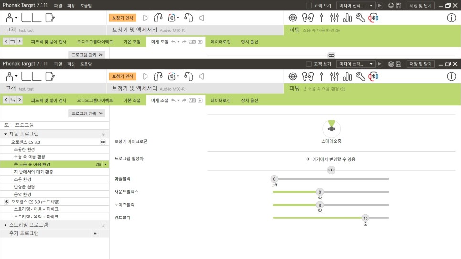Switch to 장치 옵션 tab in M90-R window
Image resolution: width=461 pixels, height=259 pixels.
250,100
